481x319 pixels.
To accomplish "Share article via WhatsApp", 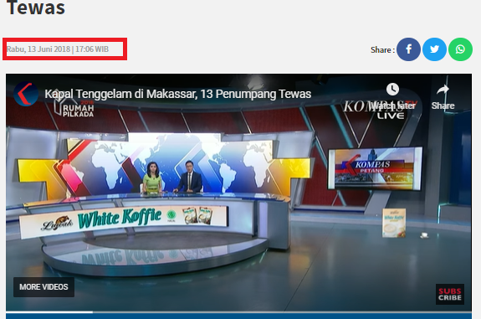I will click(460, 49).
